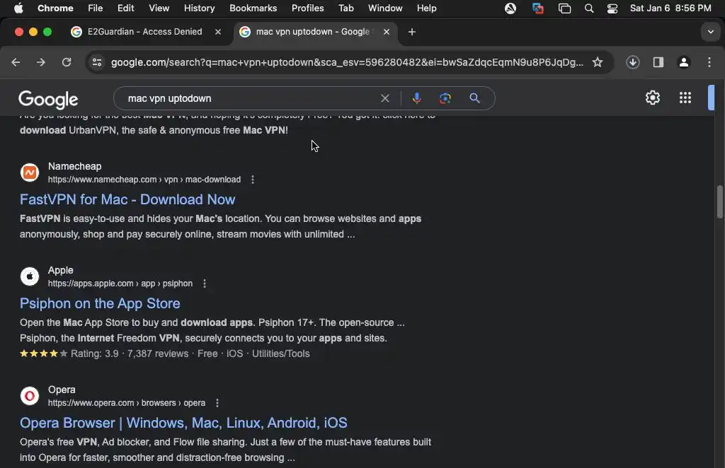Open more options for Opera result

[217, 403]
